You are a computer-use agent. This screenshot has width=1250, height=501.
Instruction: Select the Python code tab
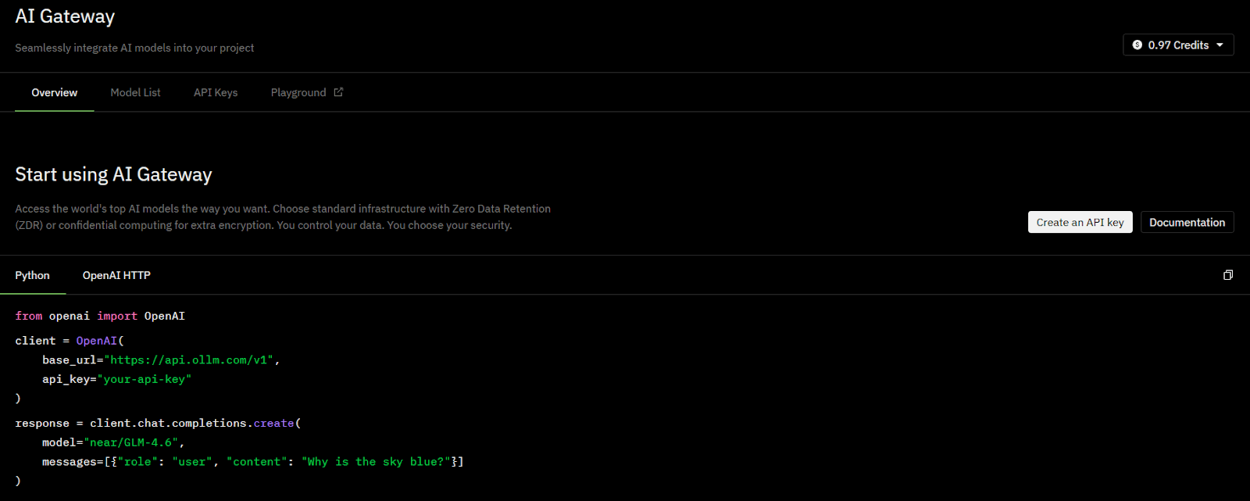coord(32,275)
